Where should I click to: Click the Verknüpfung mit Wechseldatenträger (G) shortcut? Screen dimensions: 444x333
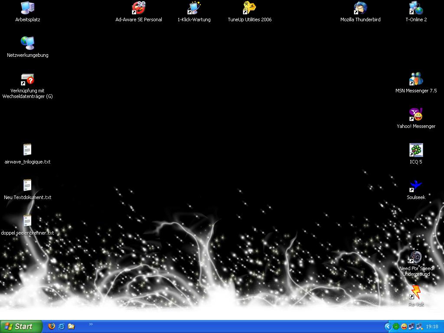27,80
